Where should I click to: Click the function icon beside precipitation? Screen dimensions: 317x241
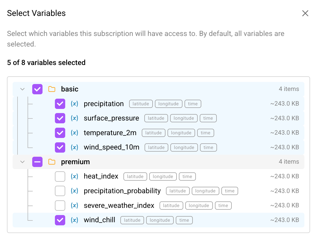[x=74, y=104]
